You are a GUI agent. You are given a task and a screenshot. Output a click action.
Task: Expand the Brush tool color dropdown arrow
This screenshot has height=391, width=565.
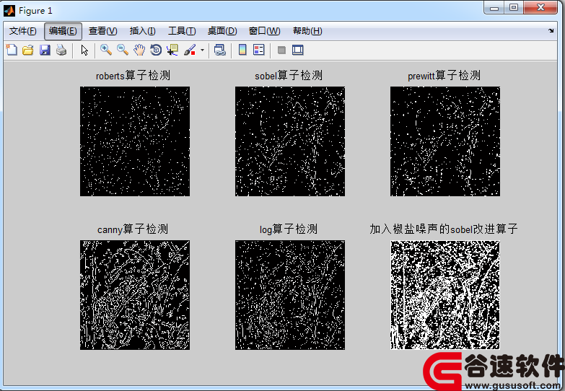pyautogui.click(x=202, y=50)
